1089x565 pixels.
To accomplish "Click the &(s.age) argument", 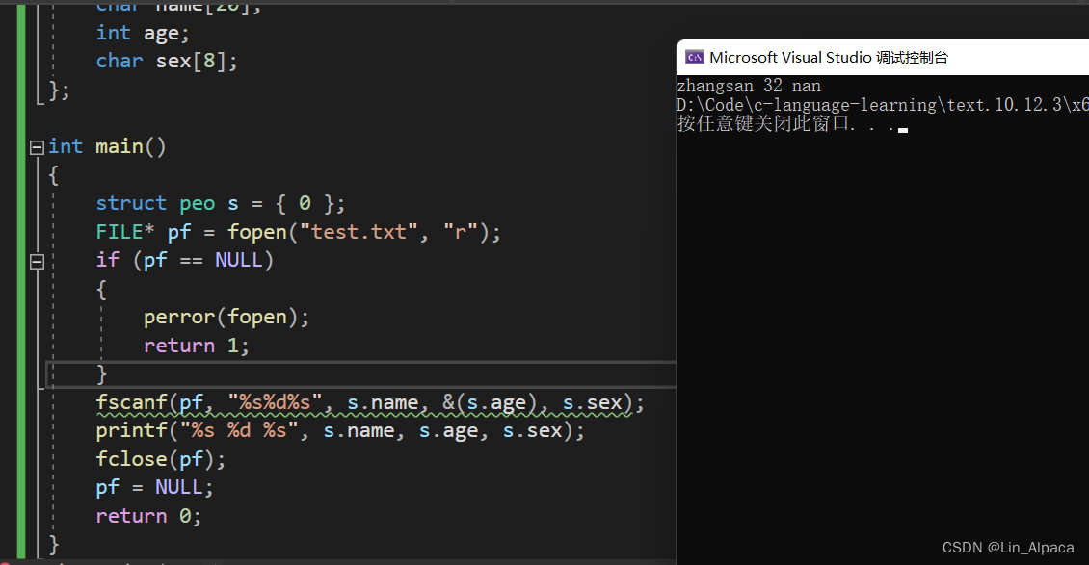I will tap(491, 402).
